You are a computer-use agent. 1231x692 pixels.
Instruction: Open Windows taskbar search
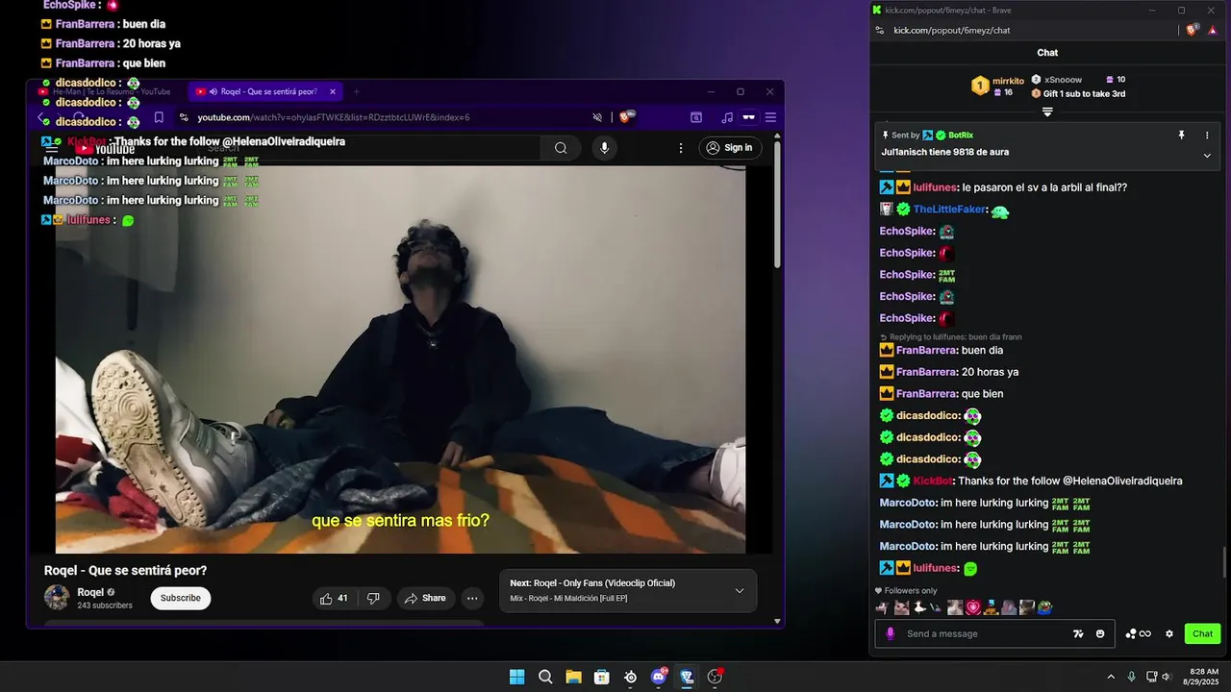click(545, 677)
